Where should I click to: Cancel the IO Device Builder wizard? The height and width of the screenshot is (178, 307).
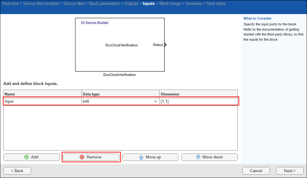coord(256,171)
